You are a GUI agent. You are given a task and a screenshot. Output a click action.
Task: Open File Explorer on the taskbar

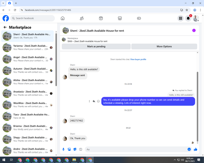[74, 160]
